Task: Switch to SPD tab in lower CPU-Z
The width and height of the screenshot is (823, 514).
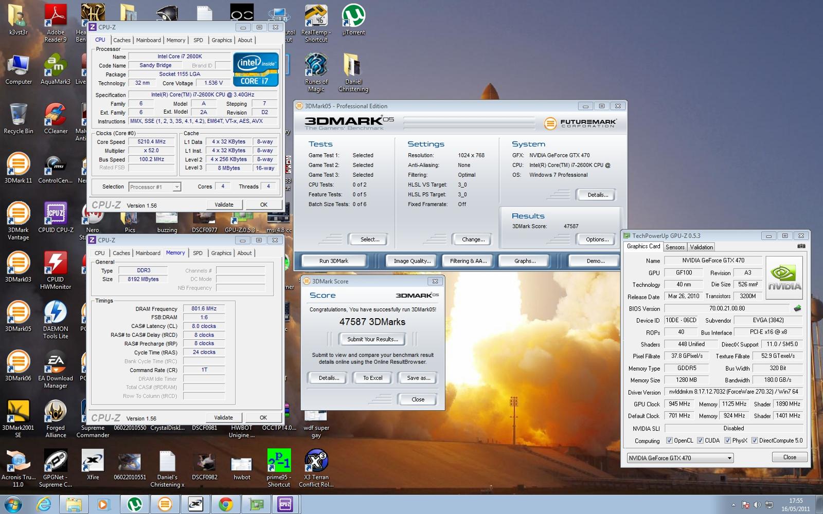Action: click(x=198, y=253)
